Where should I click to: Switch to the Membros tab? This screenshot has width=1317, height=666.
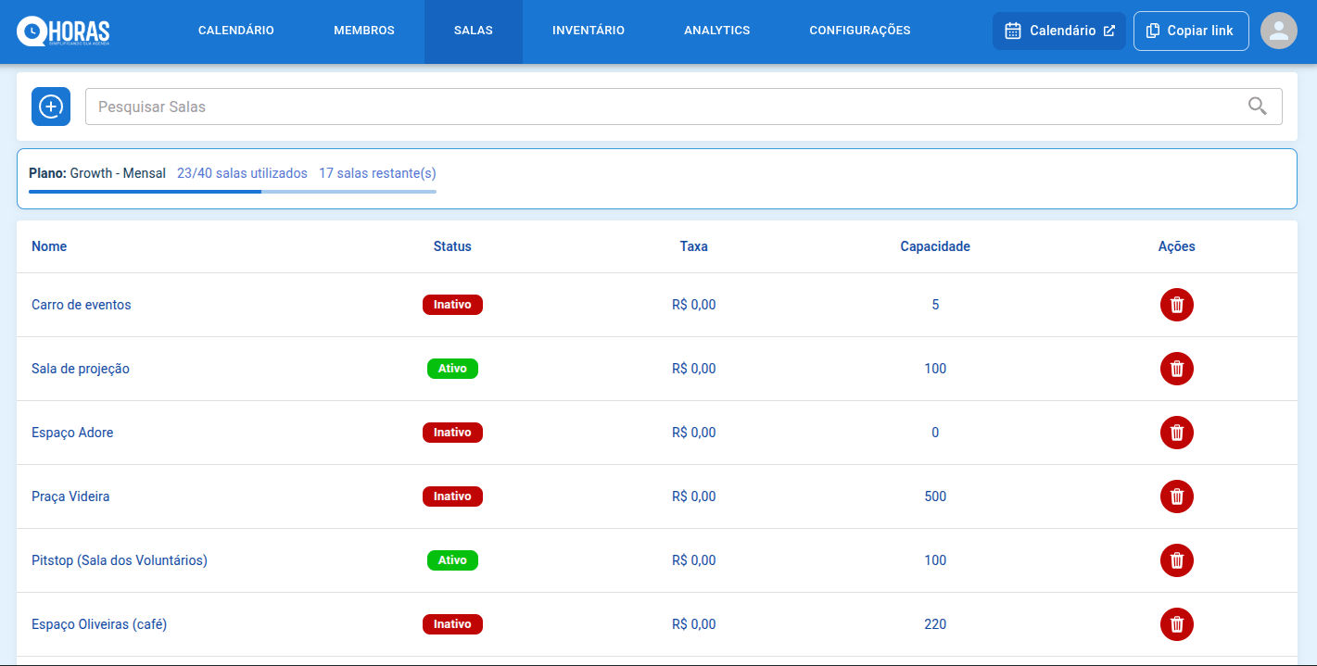[363, 31]
